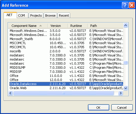Click the horizontal scrollbar thumb
136x114 pixels.
click(x=64, y=93)
